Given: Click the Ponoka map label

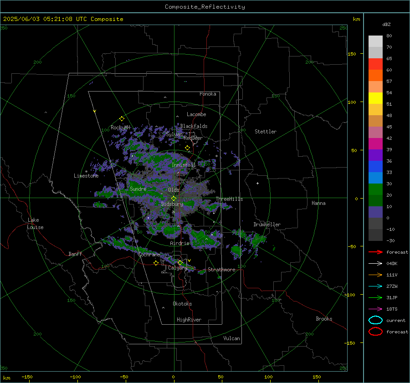Looking at the screenshot, I should click(208, 94).
